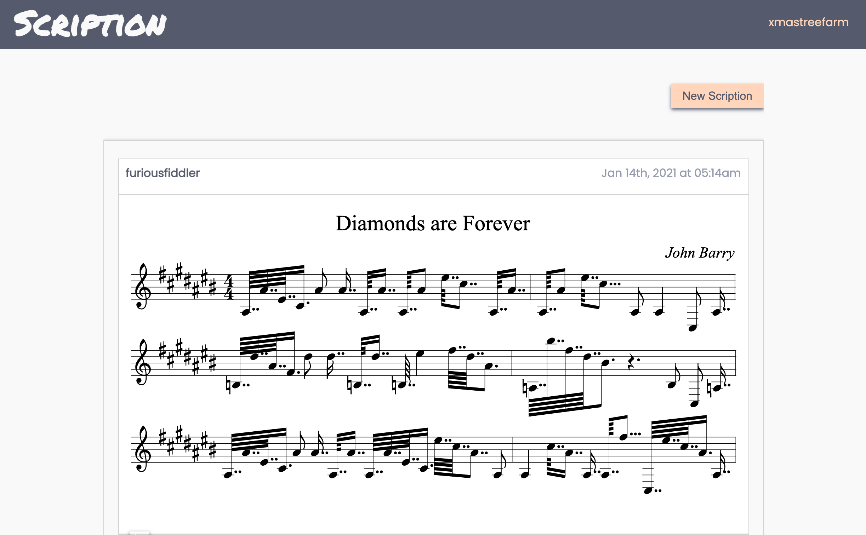
Task: Click the highest dotted note on second staff
Action: (x=551, y=341)
